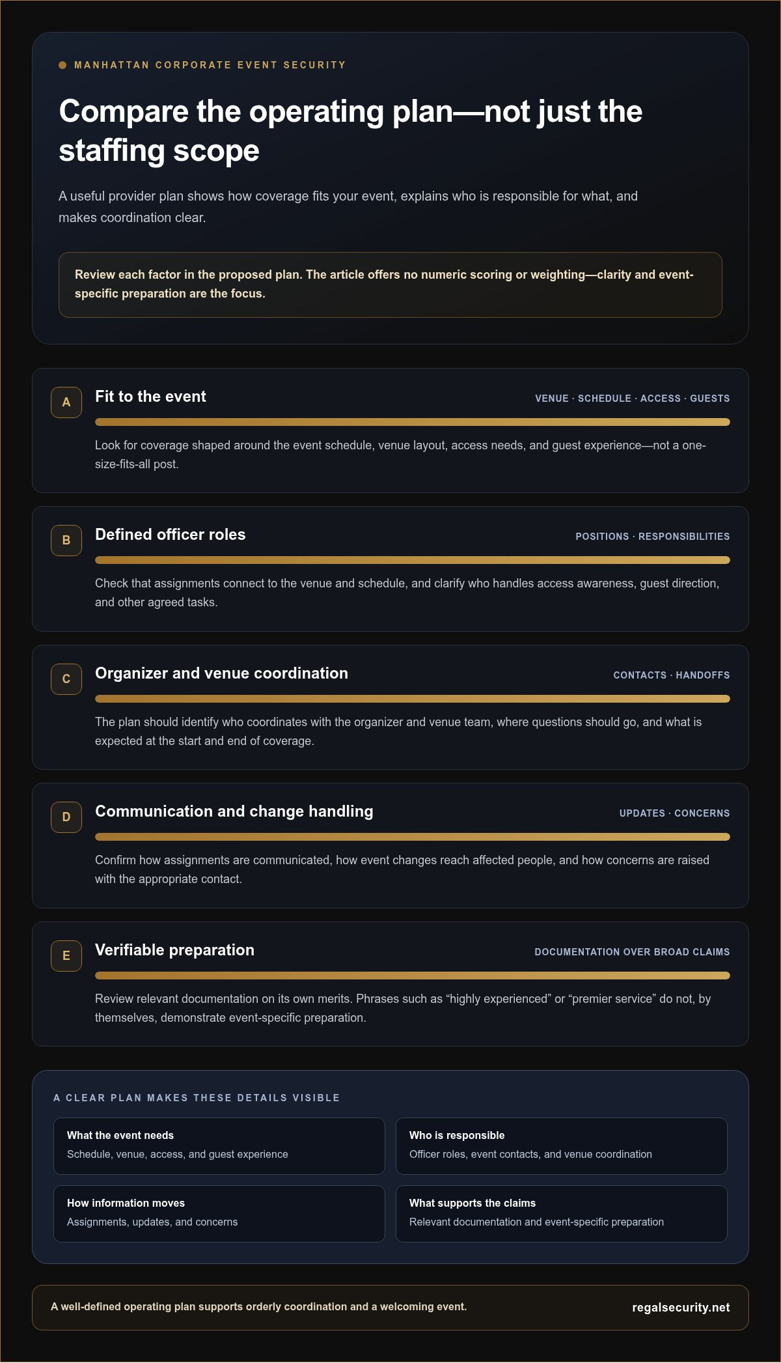The width and height of the screenshot is (781, 1363).
Task: Click the letter D badge icon
Action: [x=66, y=817]
